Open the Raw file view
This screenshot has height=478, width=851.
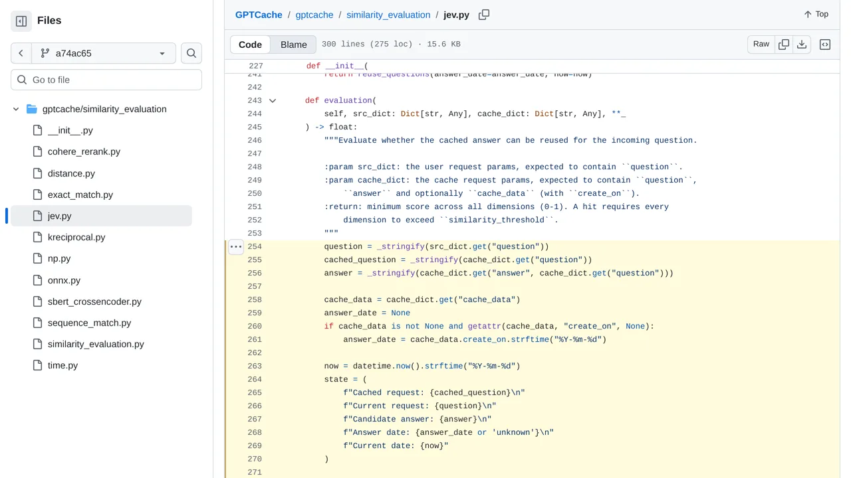761,44
